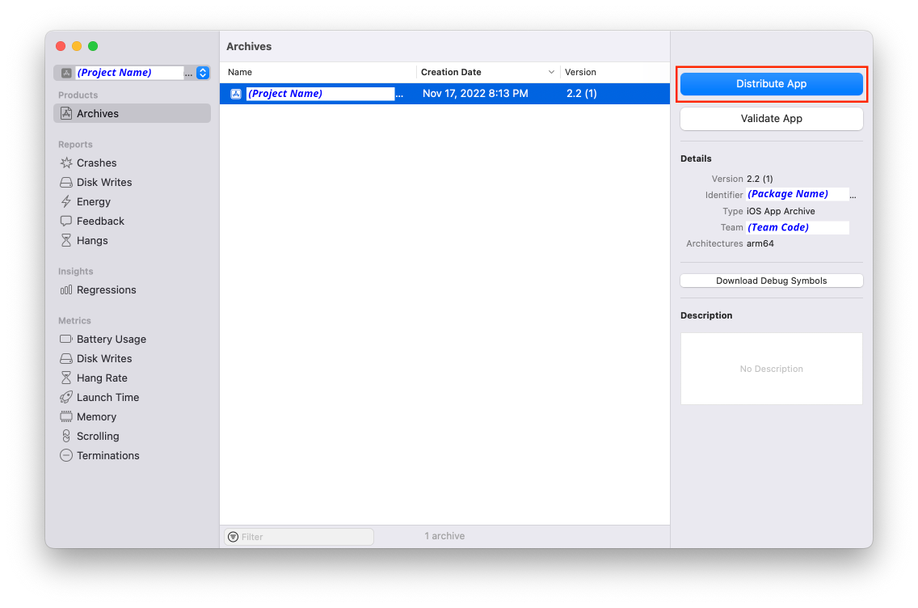Viewport: 918px width, 608px height.
Task: Click the Validate App button
Action: pos(771,118)
